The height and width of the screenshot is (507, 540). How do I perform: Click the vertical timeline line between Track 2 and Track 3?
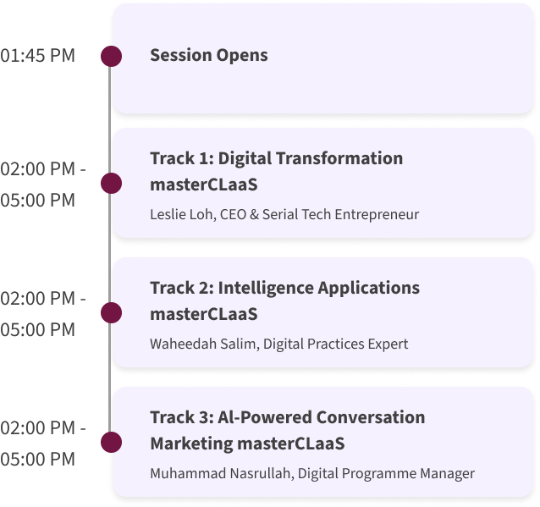[x=110, y=377]
